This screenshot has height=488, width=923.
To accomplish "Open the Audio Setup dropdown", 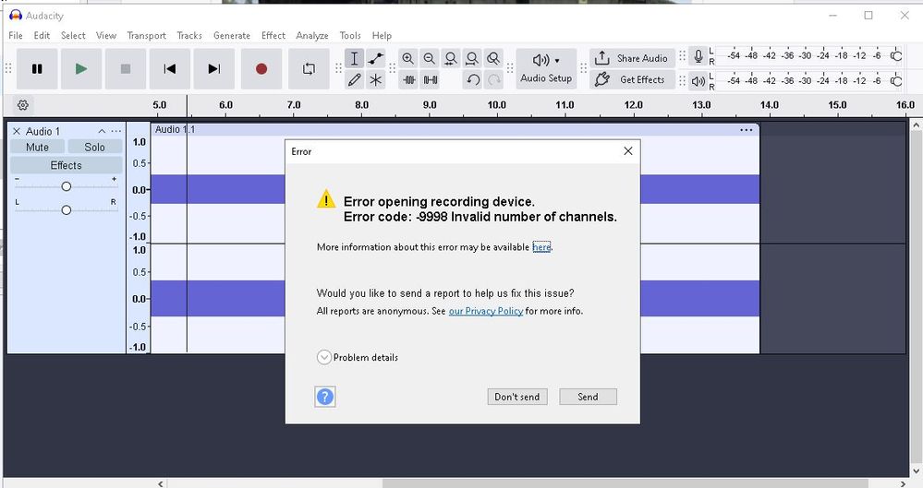I will coord(546,69).
